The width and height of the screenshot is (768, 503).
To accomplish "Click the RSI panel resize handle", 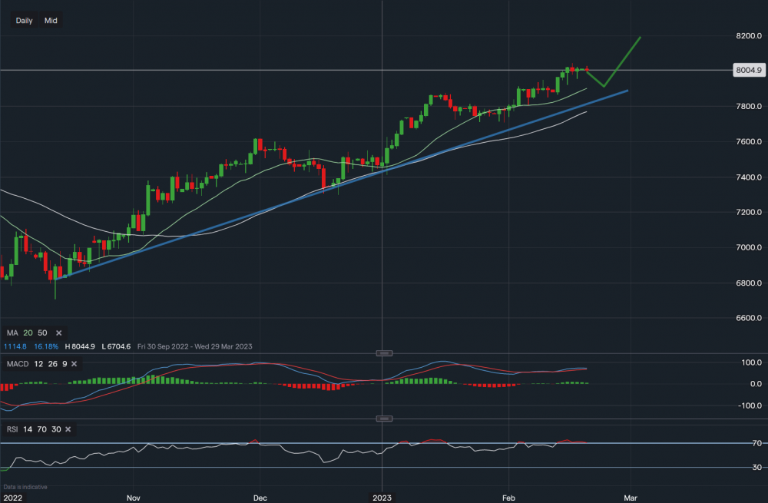I will 384,419.
